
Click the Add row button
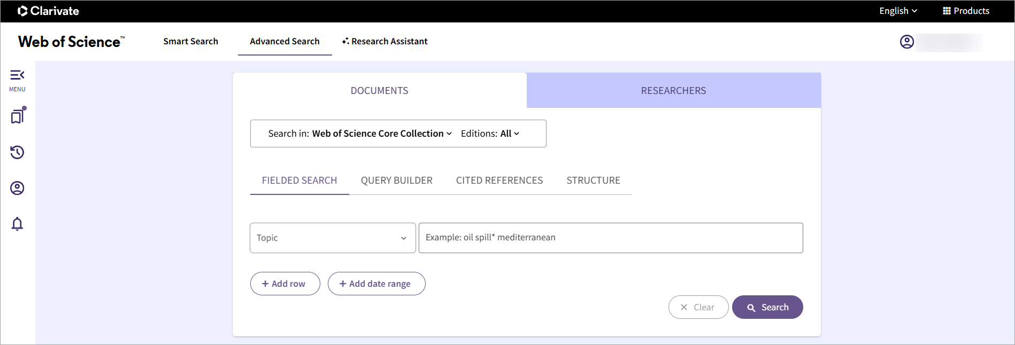pyautogui.click(x=285, y=284)
